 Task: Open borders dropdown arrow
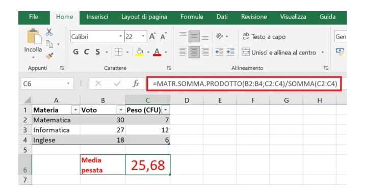coord(127,52)
